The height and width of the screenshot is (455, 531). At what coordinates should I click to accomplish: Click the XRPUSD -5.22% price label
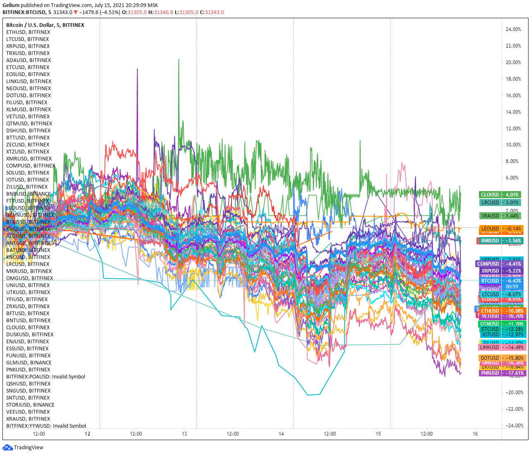coord(501,271)
